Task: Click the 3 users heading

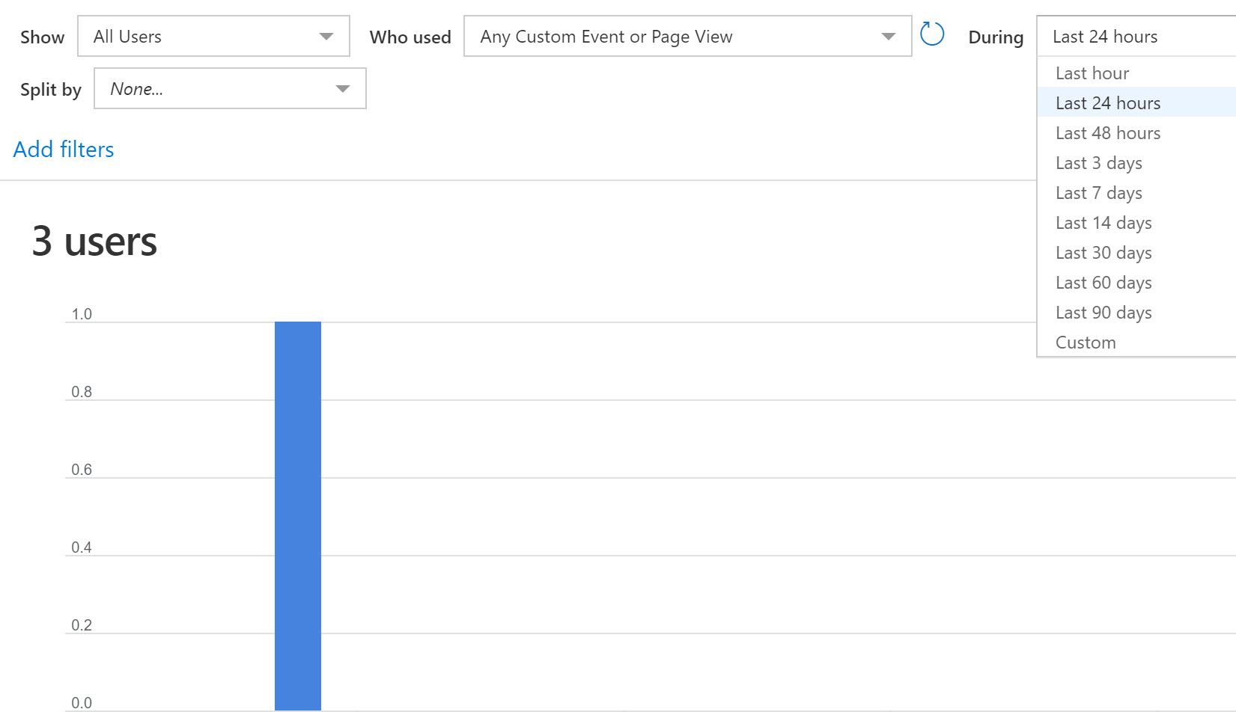Action: pyautogui.click(x=93, y=241)
